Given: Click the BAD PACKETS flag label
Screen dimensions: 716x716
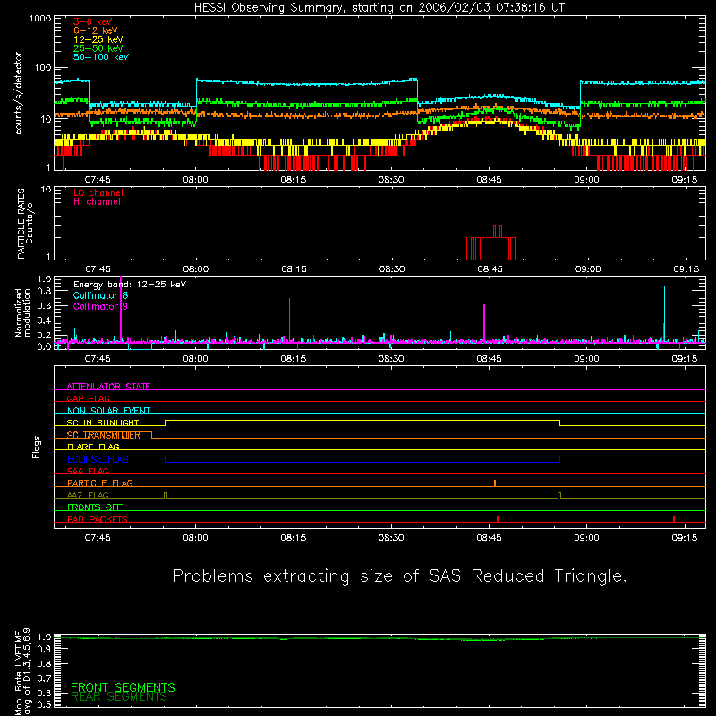Looking at the screenshot, I should [98, 519].
